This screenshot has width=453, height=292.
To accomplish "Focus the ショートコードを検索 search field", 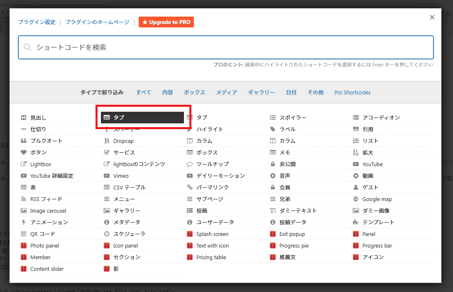I will (225, 47).
